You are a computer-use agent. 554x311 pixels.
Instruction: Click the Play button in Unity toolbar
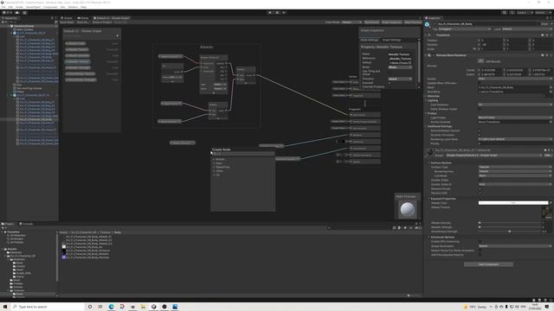pyautogui.click(x=270, y=13)
